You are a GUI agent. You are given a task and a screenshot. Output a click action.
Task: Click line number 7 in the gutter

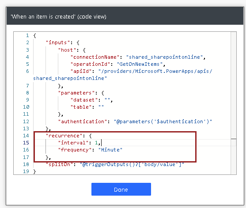pos(27,86)
